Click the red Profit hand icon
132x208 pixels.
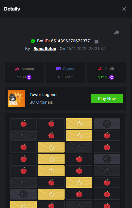coord(101,69)
